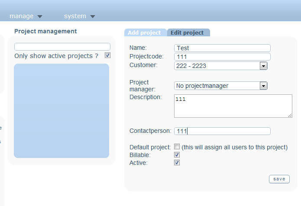Switch to the Add project tab
The image size is (301, 206).
tap(145, 33)
